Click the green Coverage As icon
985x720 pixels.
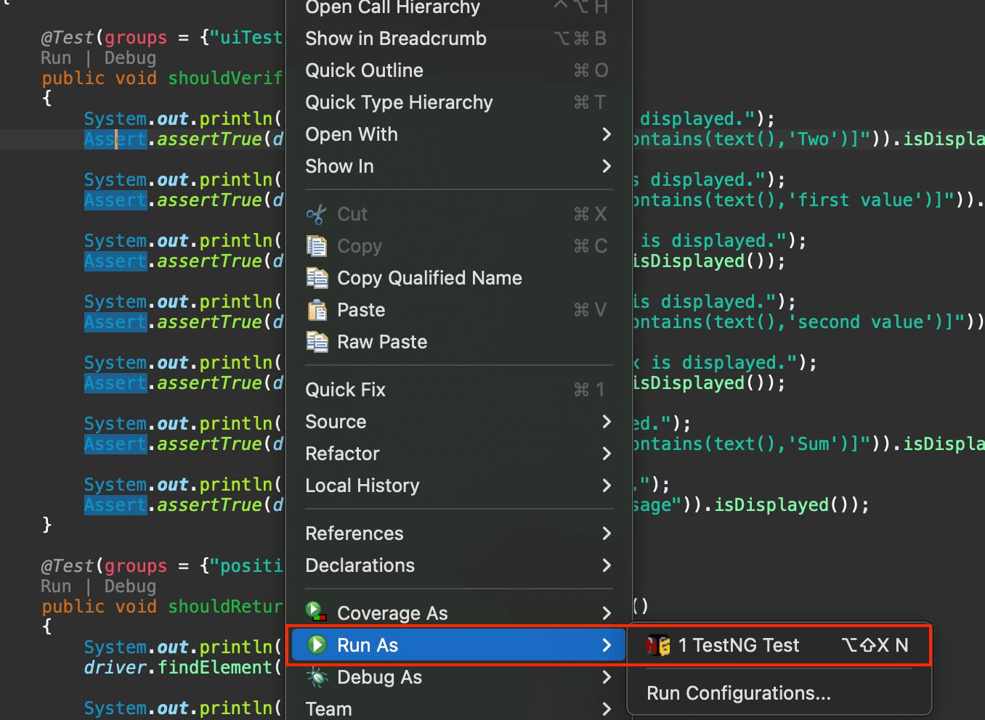tap(316, 612)
